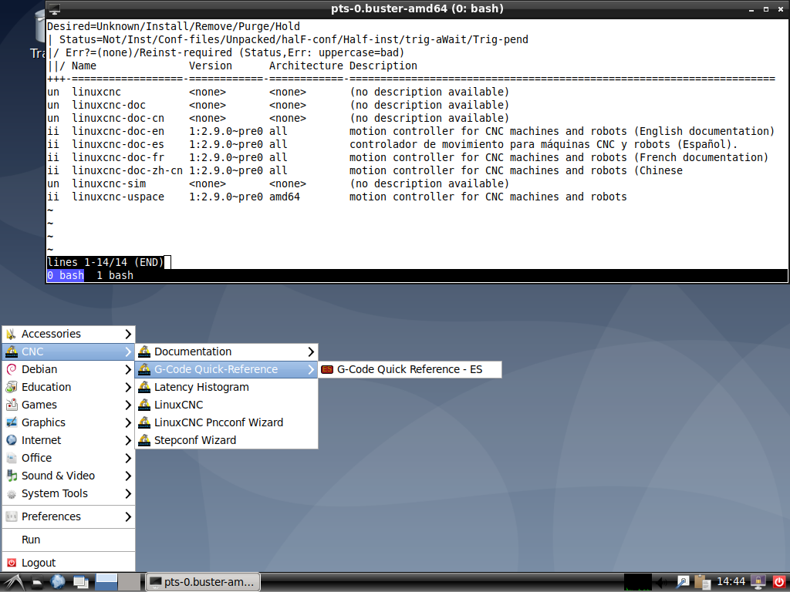The width and height of the screenshot is (790, 592).
Task: Expand the Accessories submenu arrow
Action: tap(128, 334)
